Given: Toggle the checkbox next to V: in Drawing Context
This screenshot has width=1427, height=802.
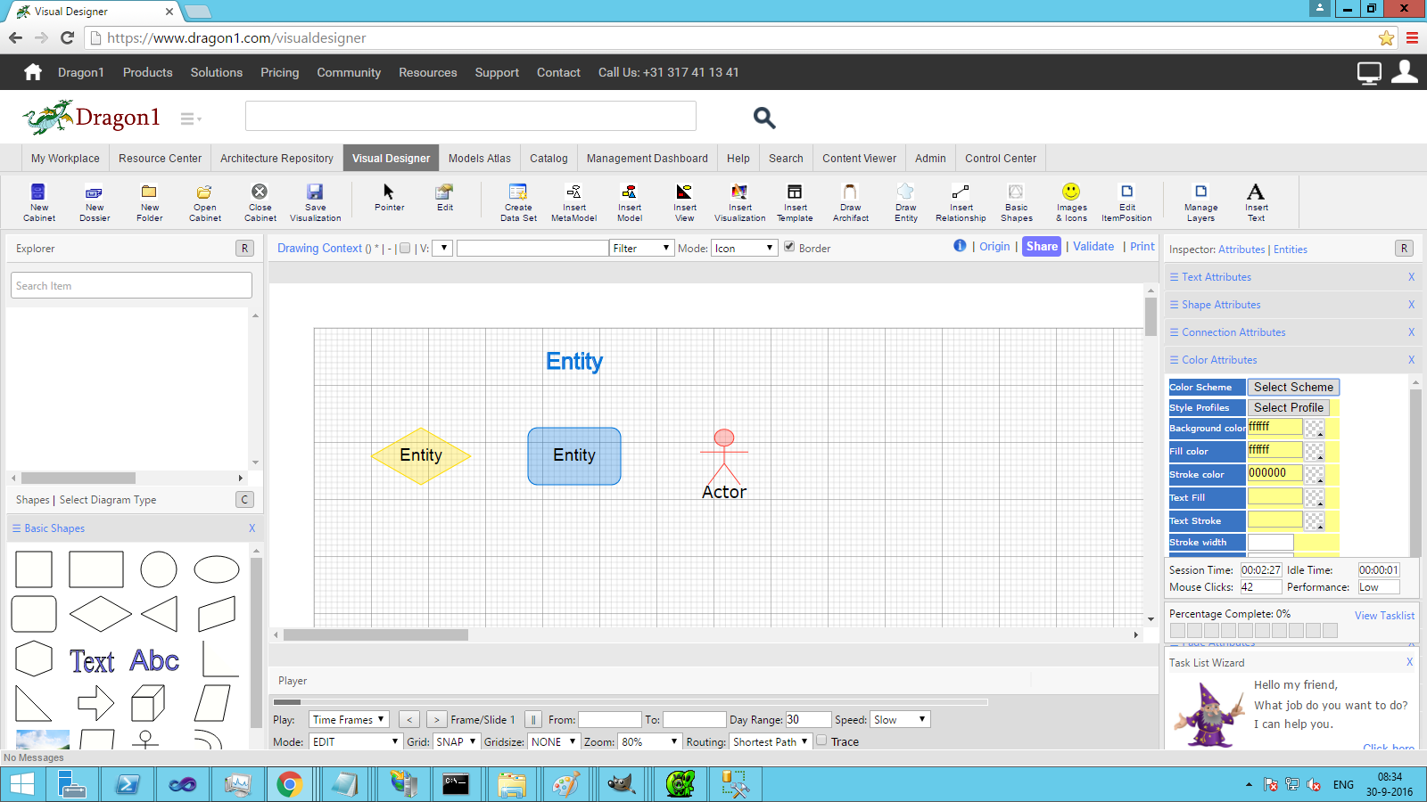Looking at the screenshot, I should [x=405, y=248].
